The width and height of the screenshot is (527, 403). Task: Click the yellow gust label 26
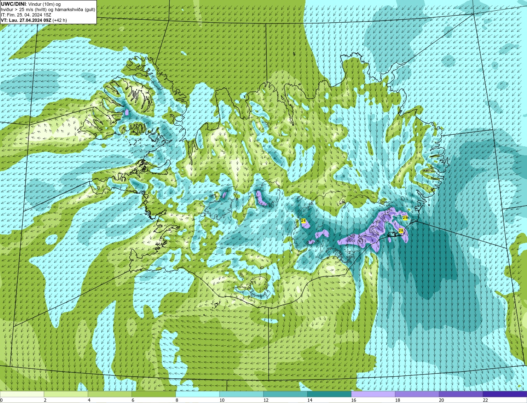click(303, 221)
